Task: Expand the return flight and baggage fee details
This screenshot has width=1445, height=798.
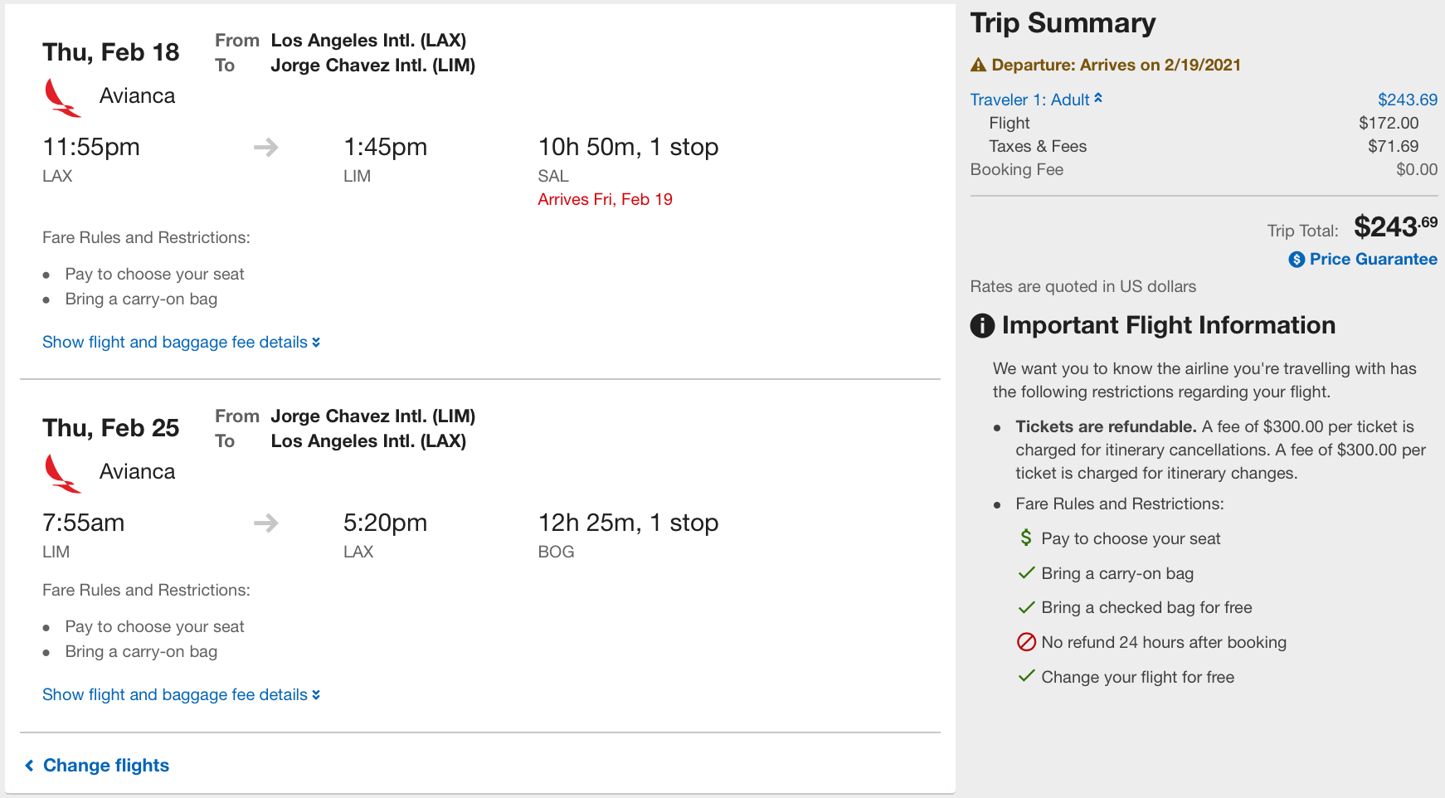Action: 181,695
